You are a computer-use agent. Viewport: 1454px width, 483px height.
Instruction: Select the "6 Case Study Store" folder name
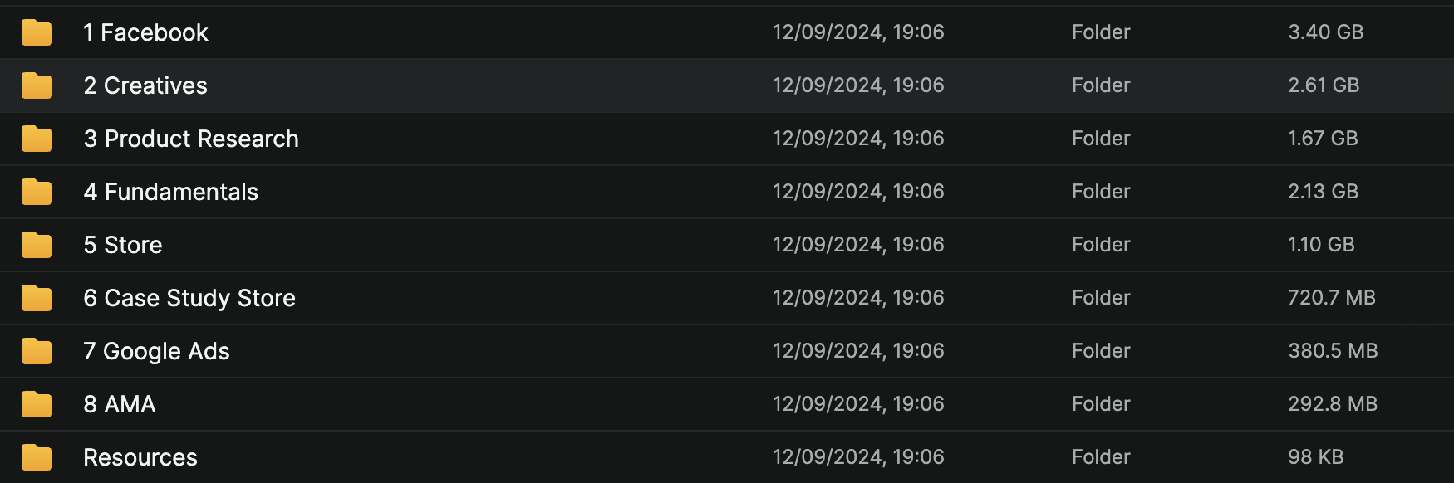(x=189, y=298)
